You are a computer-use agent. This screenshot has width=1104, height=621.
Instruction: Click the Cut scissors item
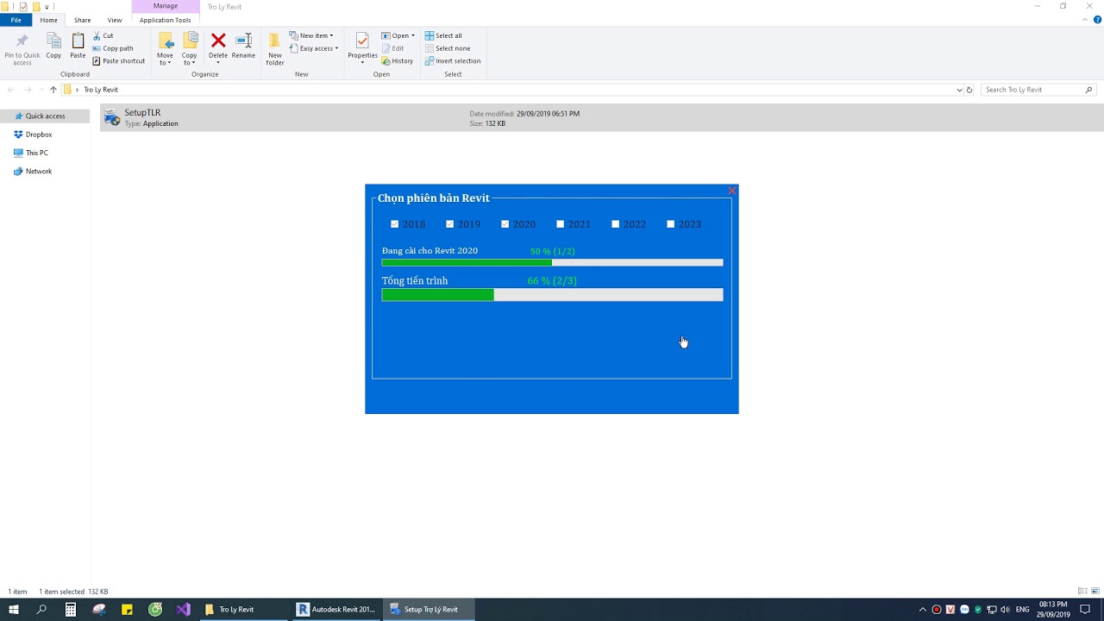103,35
